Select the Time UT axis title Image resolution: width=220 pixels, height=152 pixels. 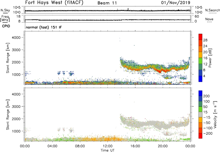pos(108,150)
